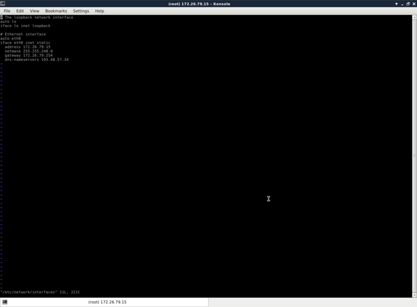Close the Konsole window
Screen dimensions: 417x307
413,4
